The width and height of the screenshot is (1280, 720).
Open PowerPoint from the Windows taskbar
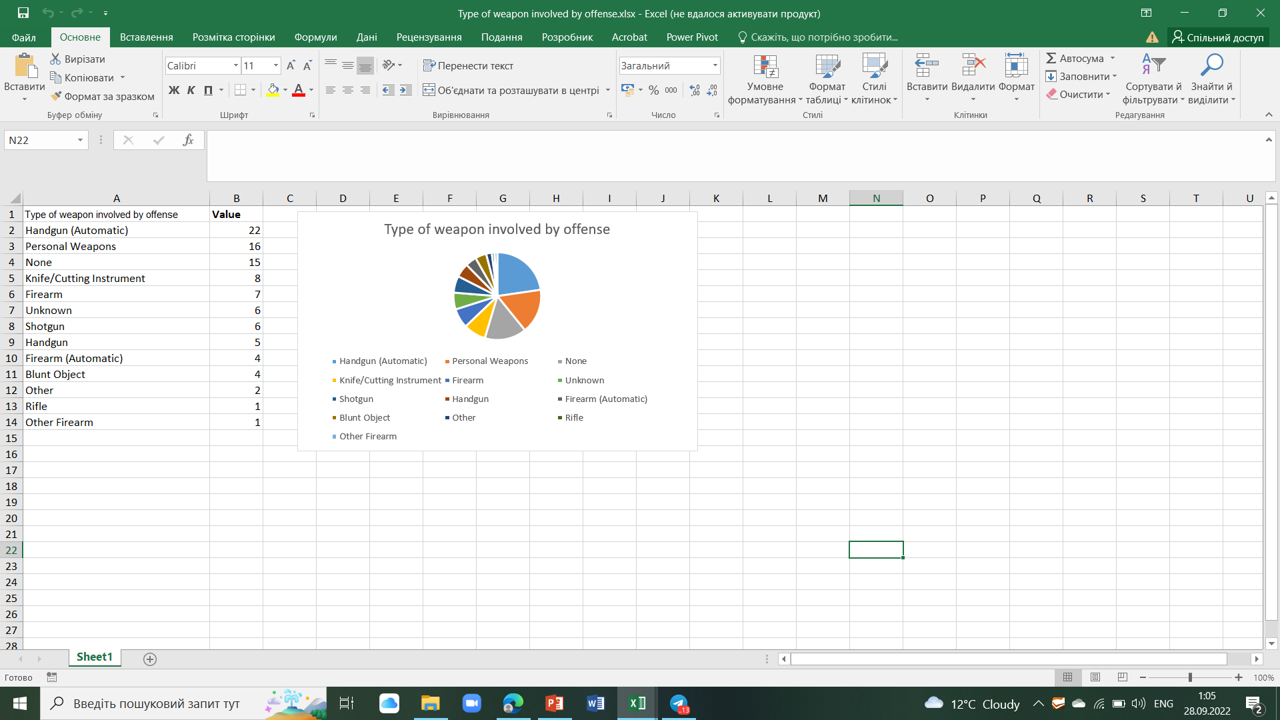[x=554, y=703]
